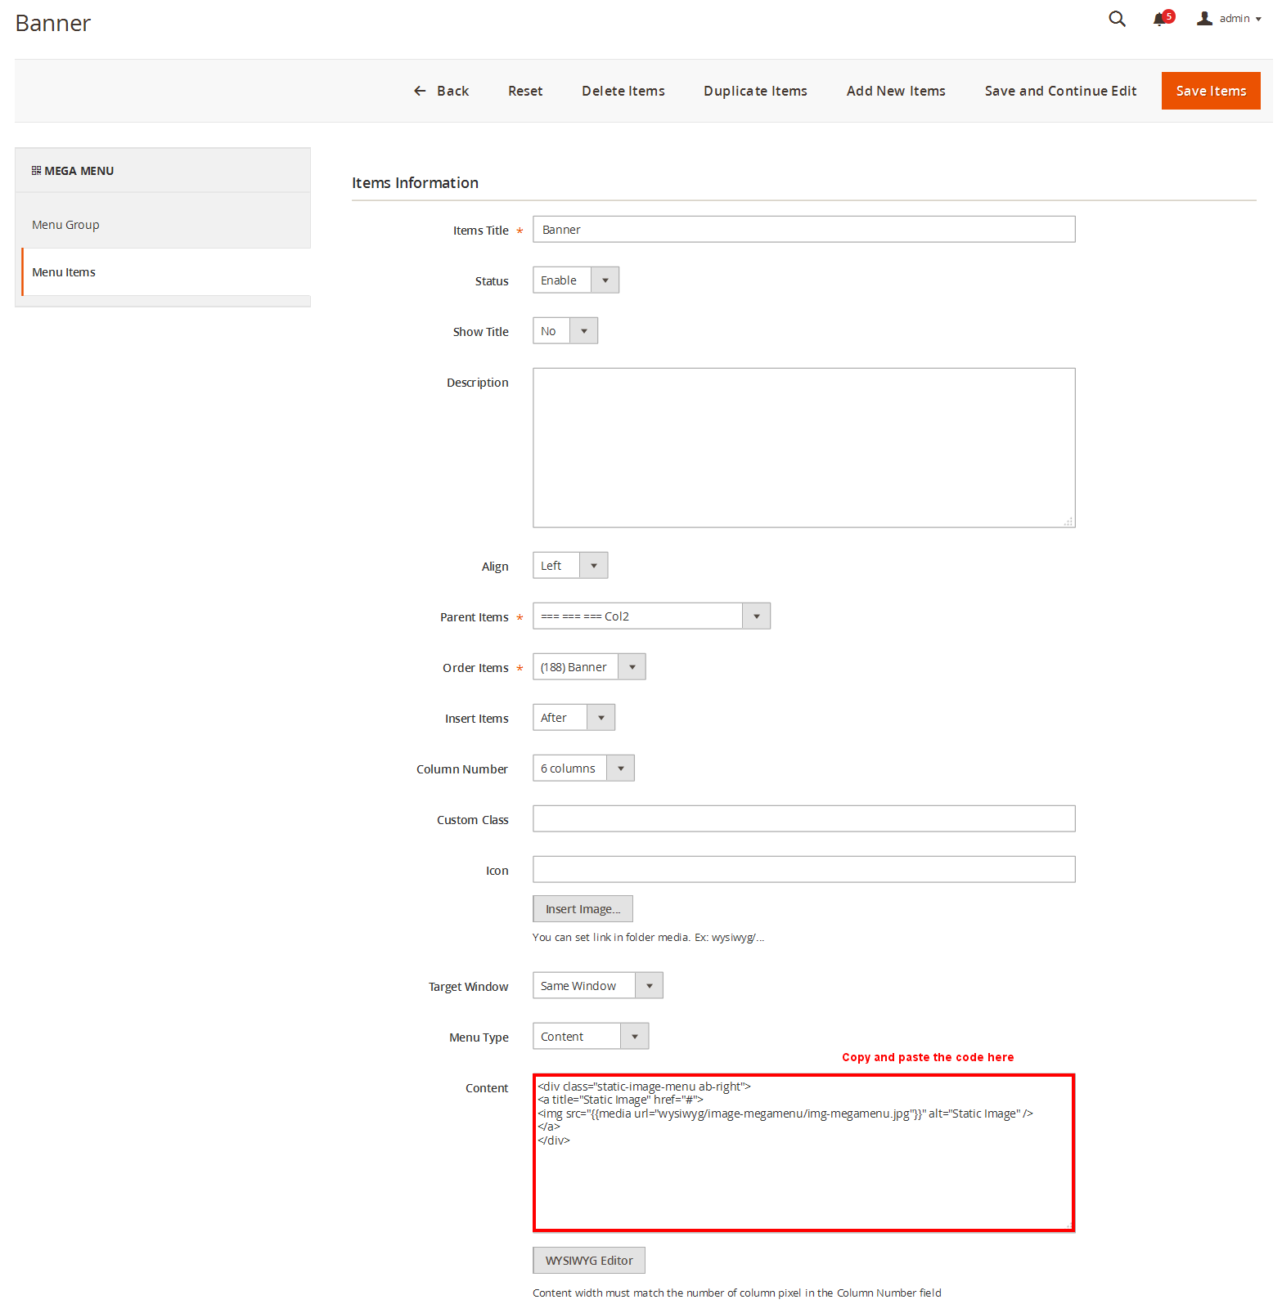
Task: Click the Insert Image... button
Action: click(583, 909)
